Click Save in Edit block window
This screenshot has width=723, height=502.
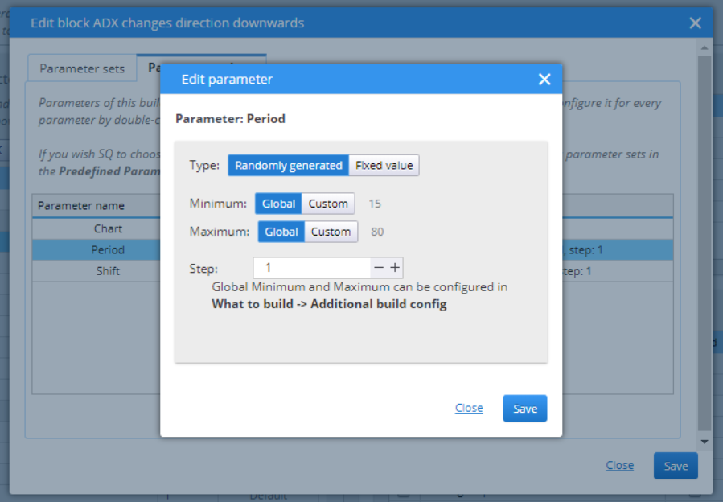click(676, 466)
